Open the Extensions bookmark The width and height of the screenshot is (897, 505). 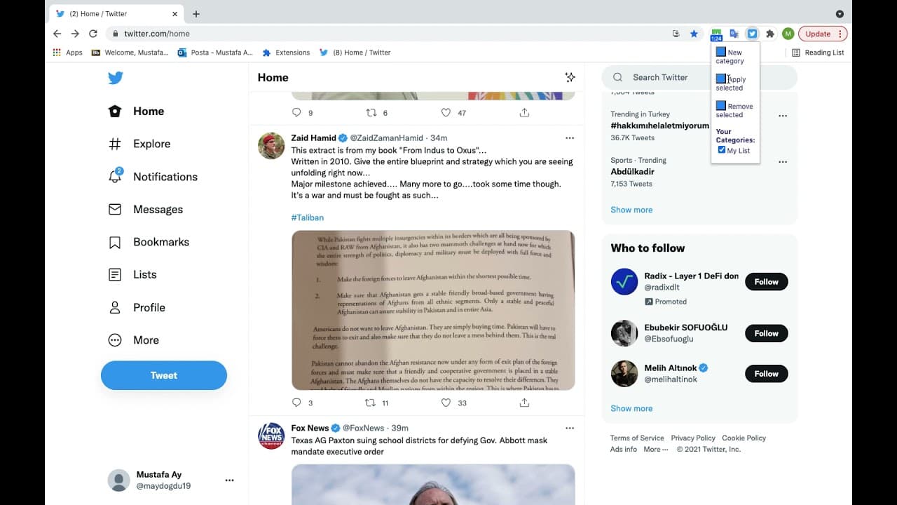pyautogui.click(x=286, y=53)
